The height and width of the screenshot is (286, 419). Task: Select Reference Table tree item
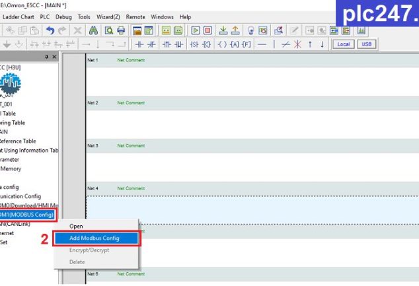(18, 141)
